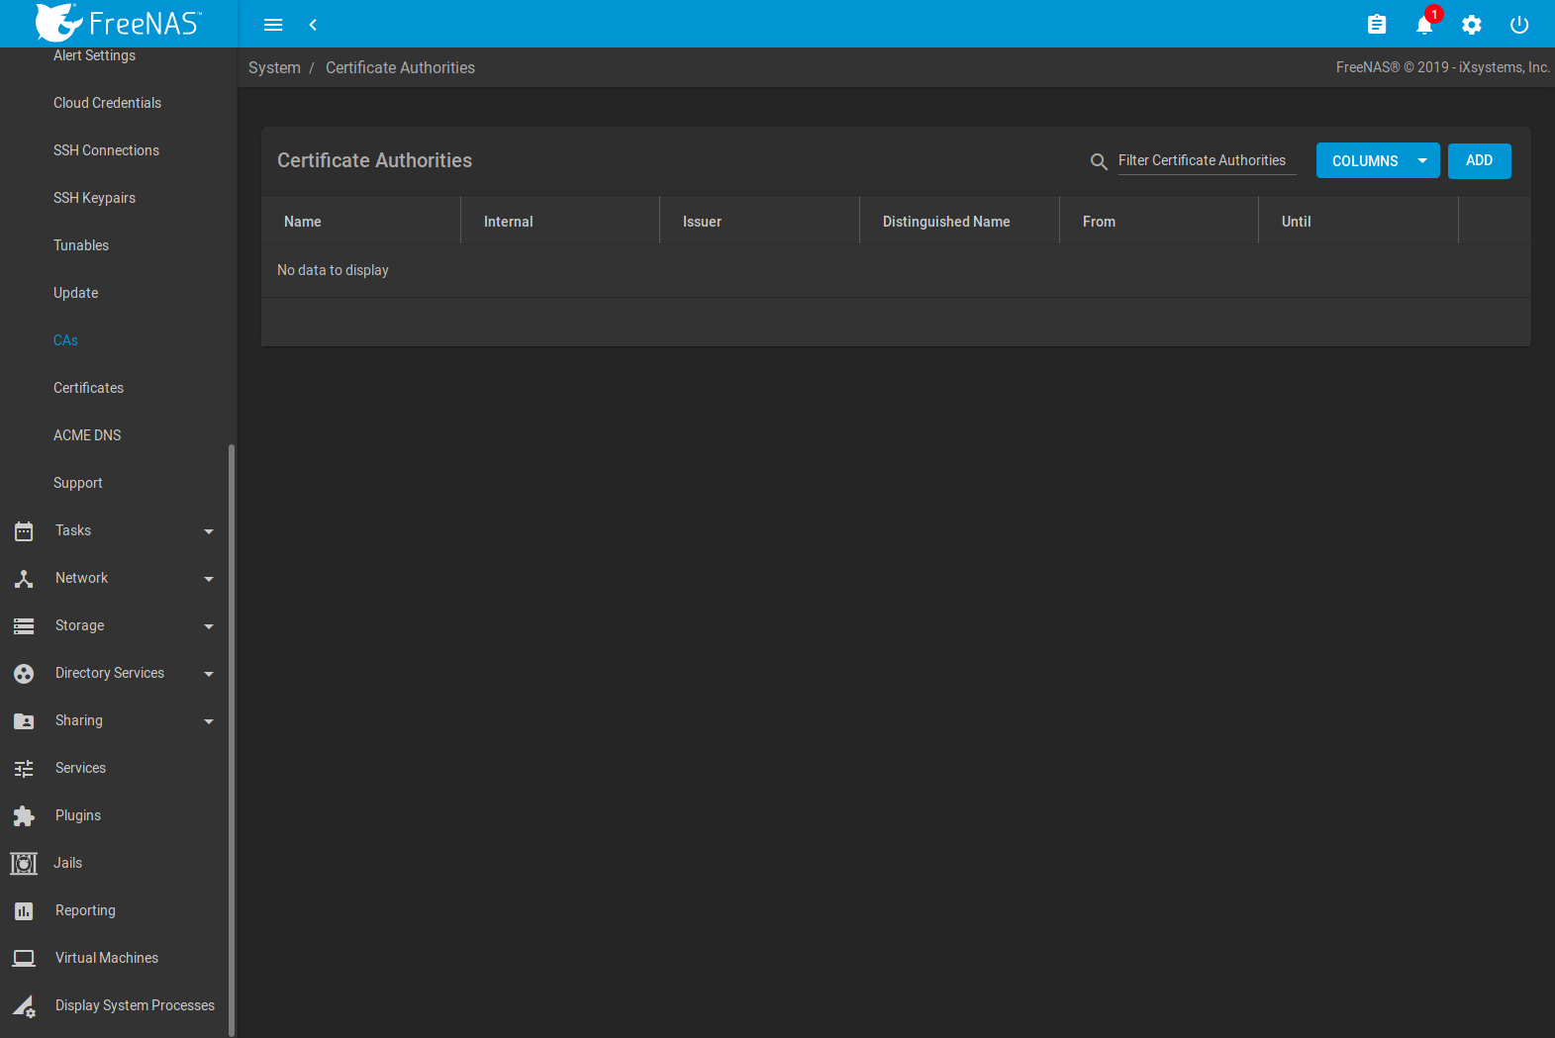Screen dimensions: 1555x1038
Task: Click the sidebar scrollbar
Action: coord(232,739)
